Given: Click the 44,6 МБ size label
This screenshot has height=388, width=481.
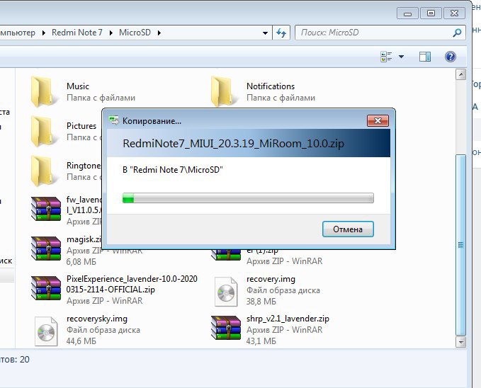Looking at the screenshot, I should (x=81, y=341).
